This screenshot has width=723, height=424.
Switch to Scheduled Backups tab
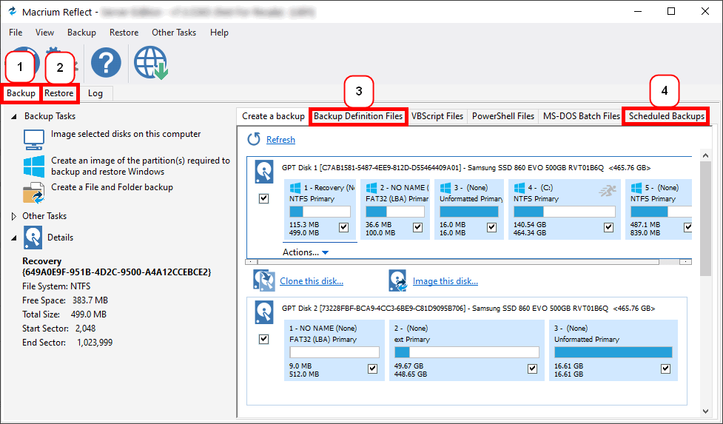point(666,116)
